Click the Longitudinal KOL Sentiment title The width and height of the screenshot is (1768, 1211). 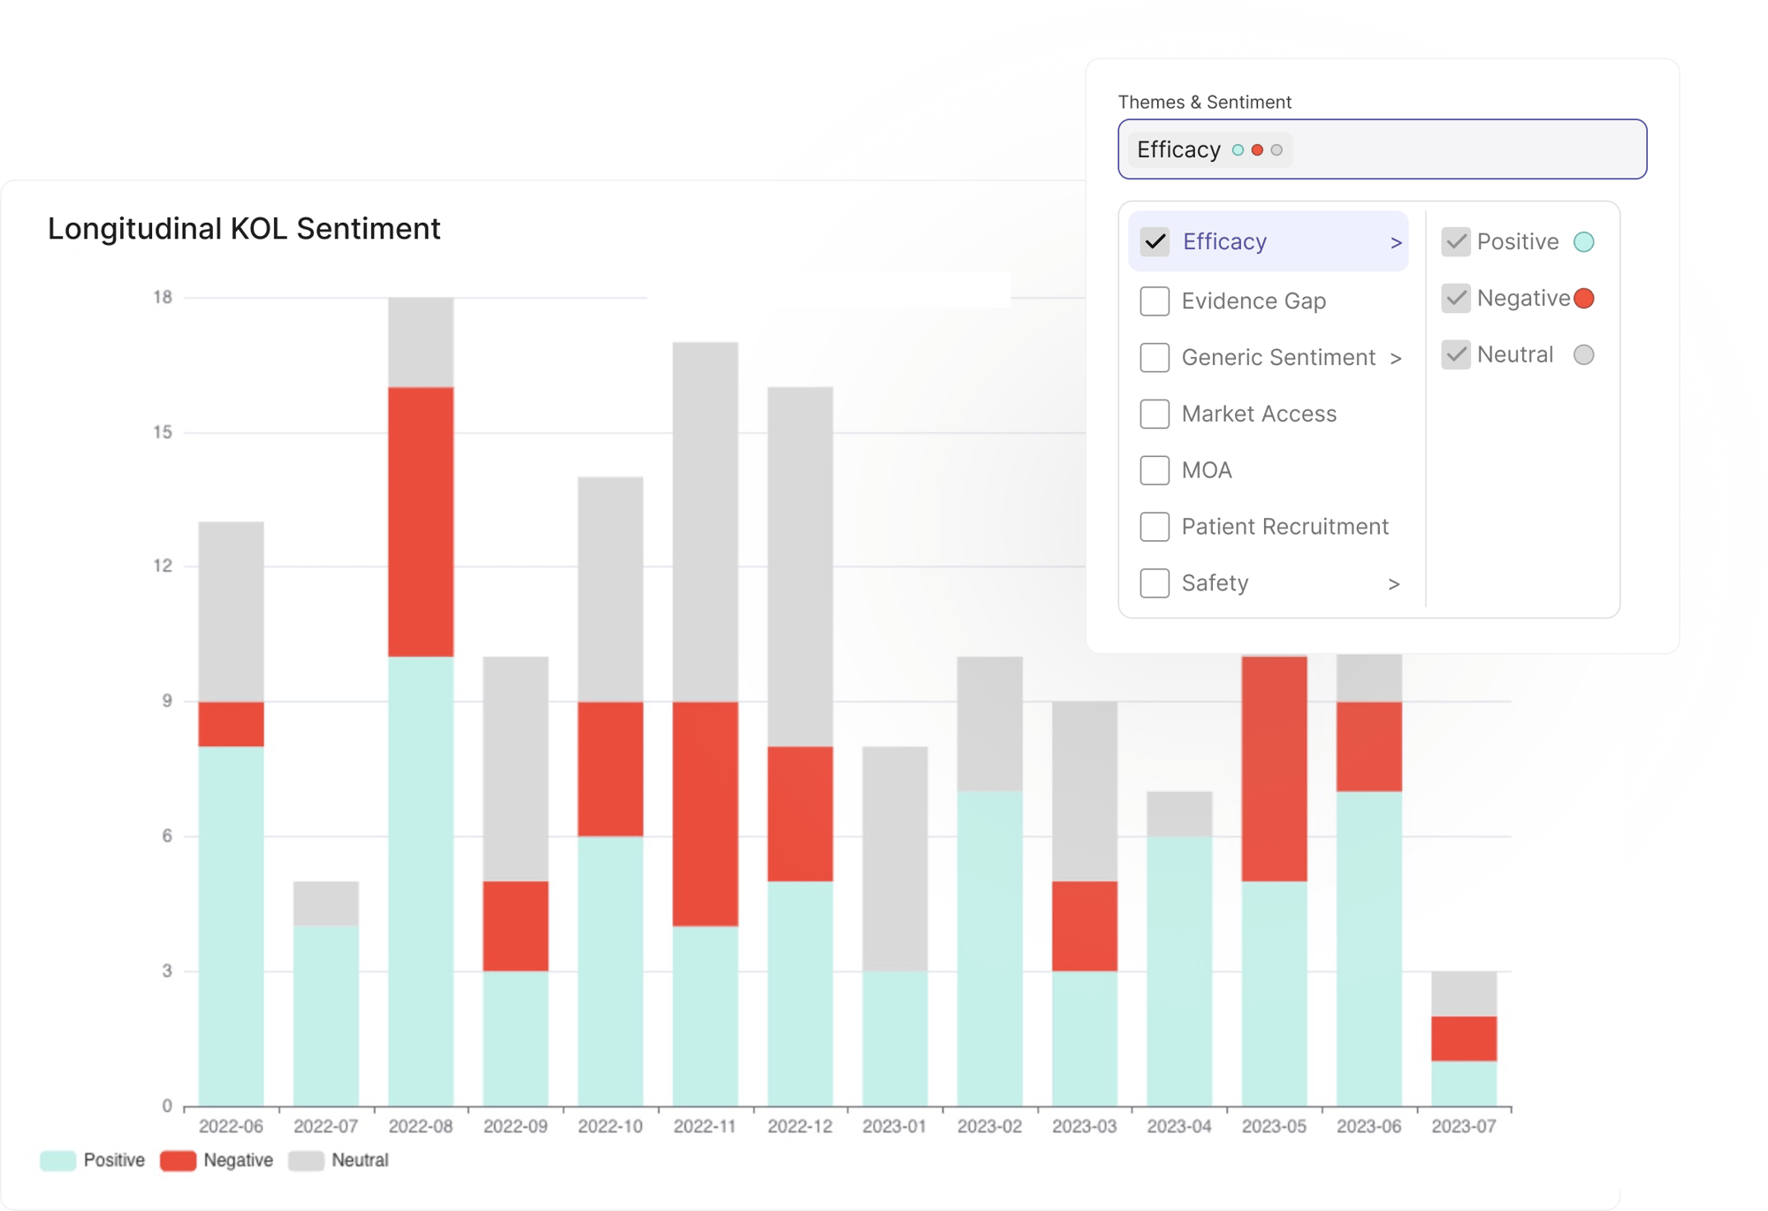pos(244,229)
